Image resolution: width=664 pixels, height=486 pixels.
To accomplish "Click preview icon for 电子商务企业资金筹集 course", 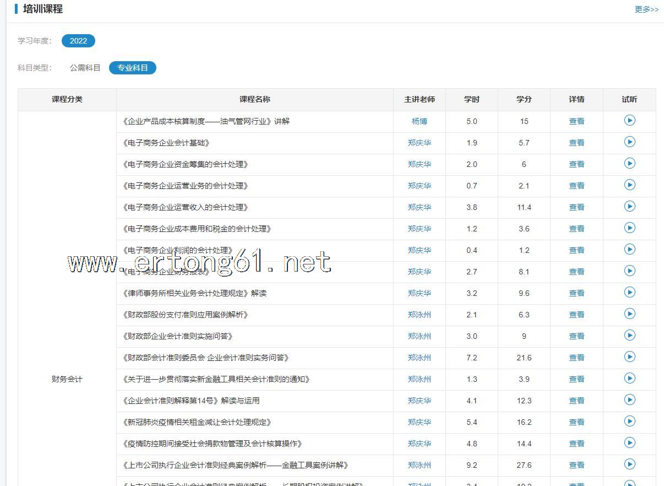I will coord(629,163).
